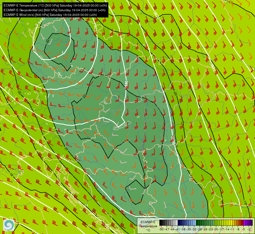255x234 pixels.
Task: Click the -44 tick label in legend
Action: pos(172,229)
